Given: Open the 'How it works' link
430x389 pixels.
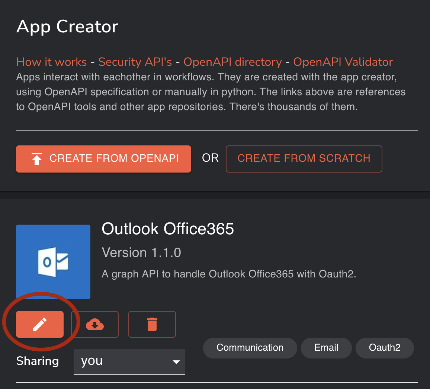Looking at the screenshot, I should click(51, 62).
